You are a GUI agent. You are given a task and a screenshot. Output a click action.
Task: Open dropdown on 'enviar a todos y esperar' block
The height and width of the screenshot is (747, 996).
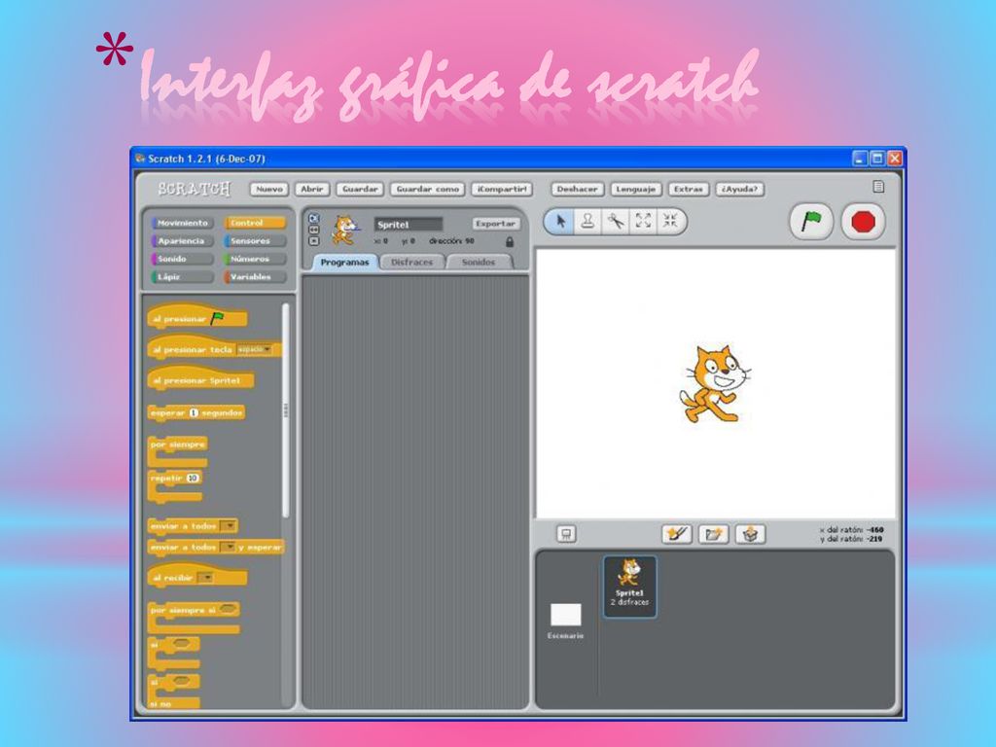pyautogui.click(x=228, y=547)
